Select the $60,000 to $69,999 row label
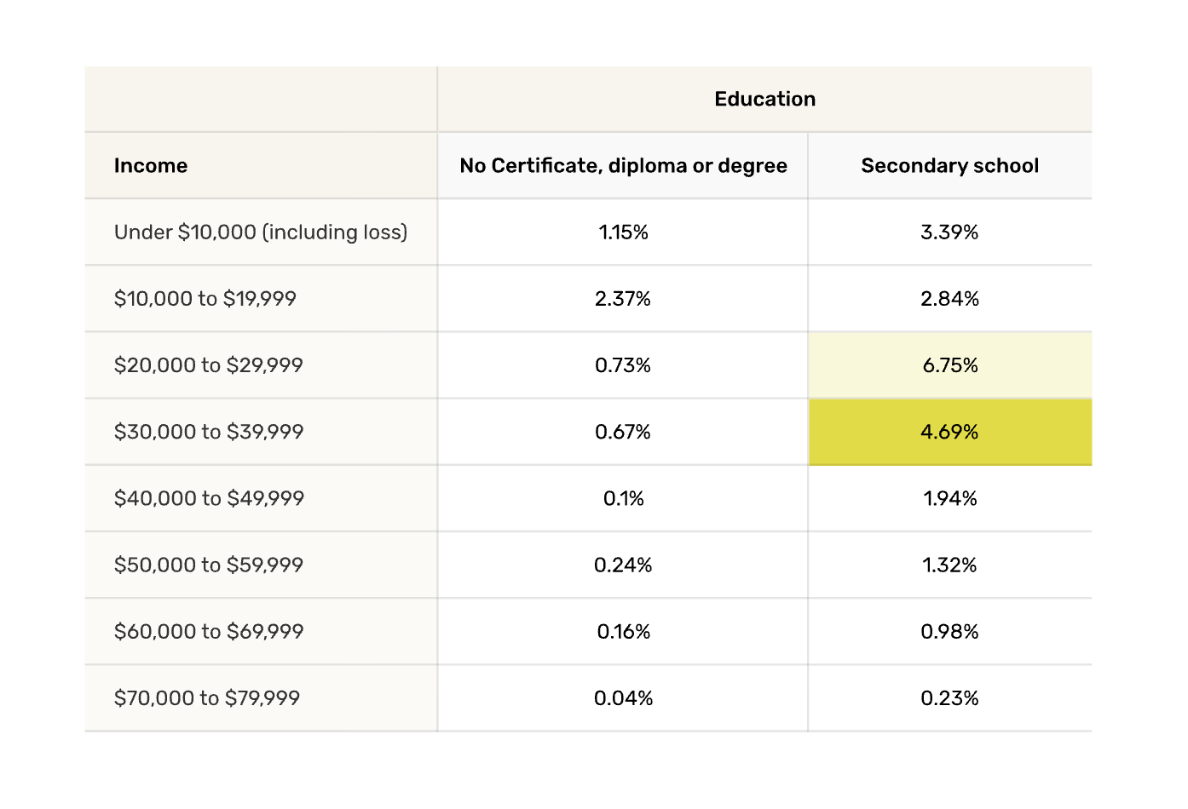Screen dimensions: 1188x809 point(209,631)
